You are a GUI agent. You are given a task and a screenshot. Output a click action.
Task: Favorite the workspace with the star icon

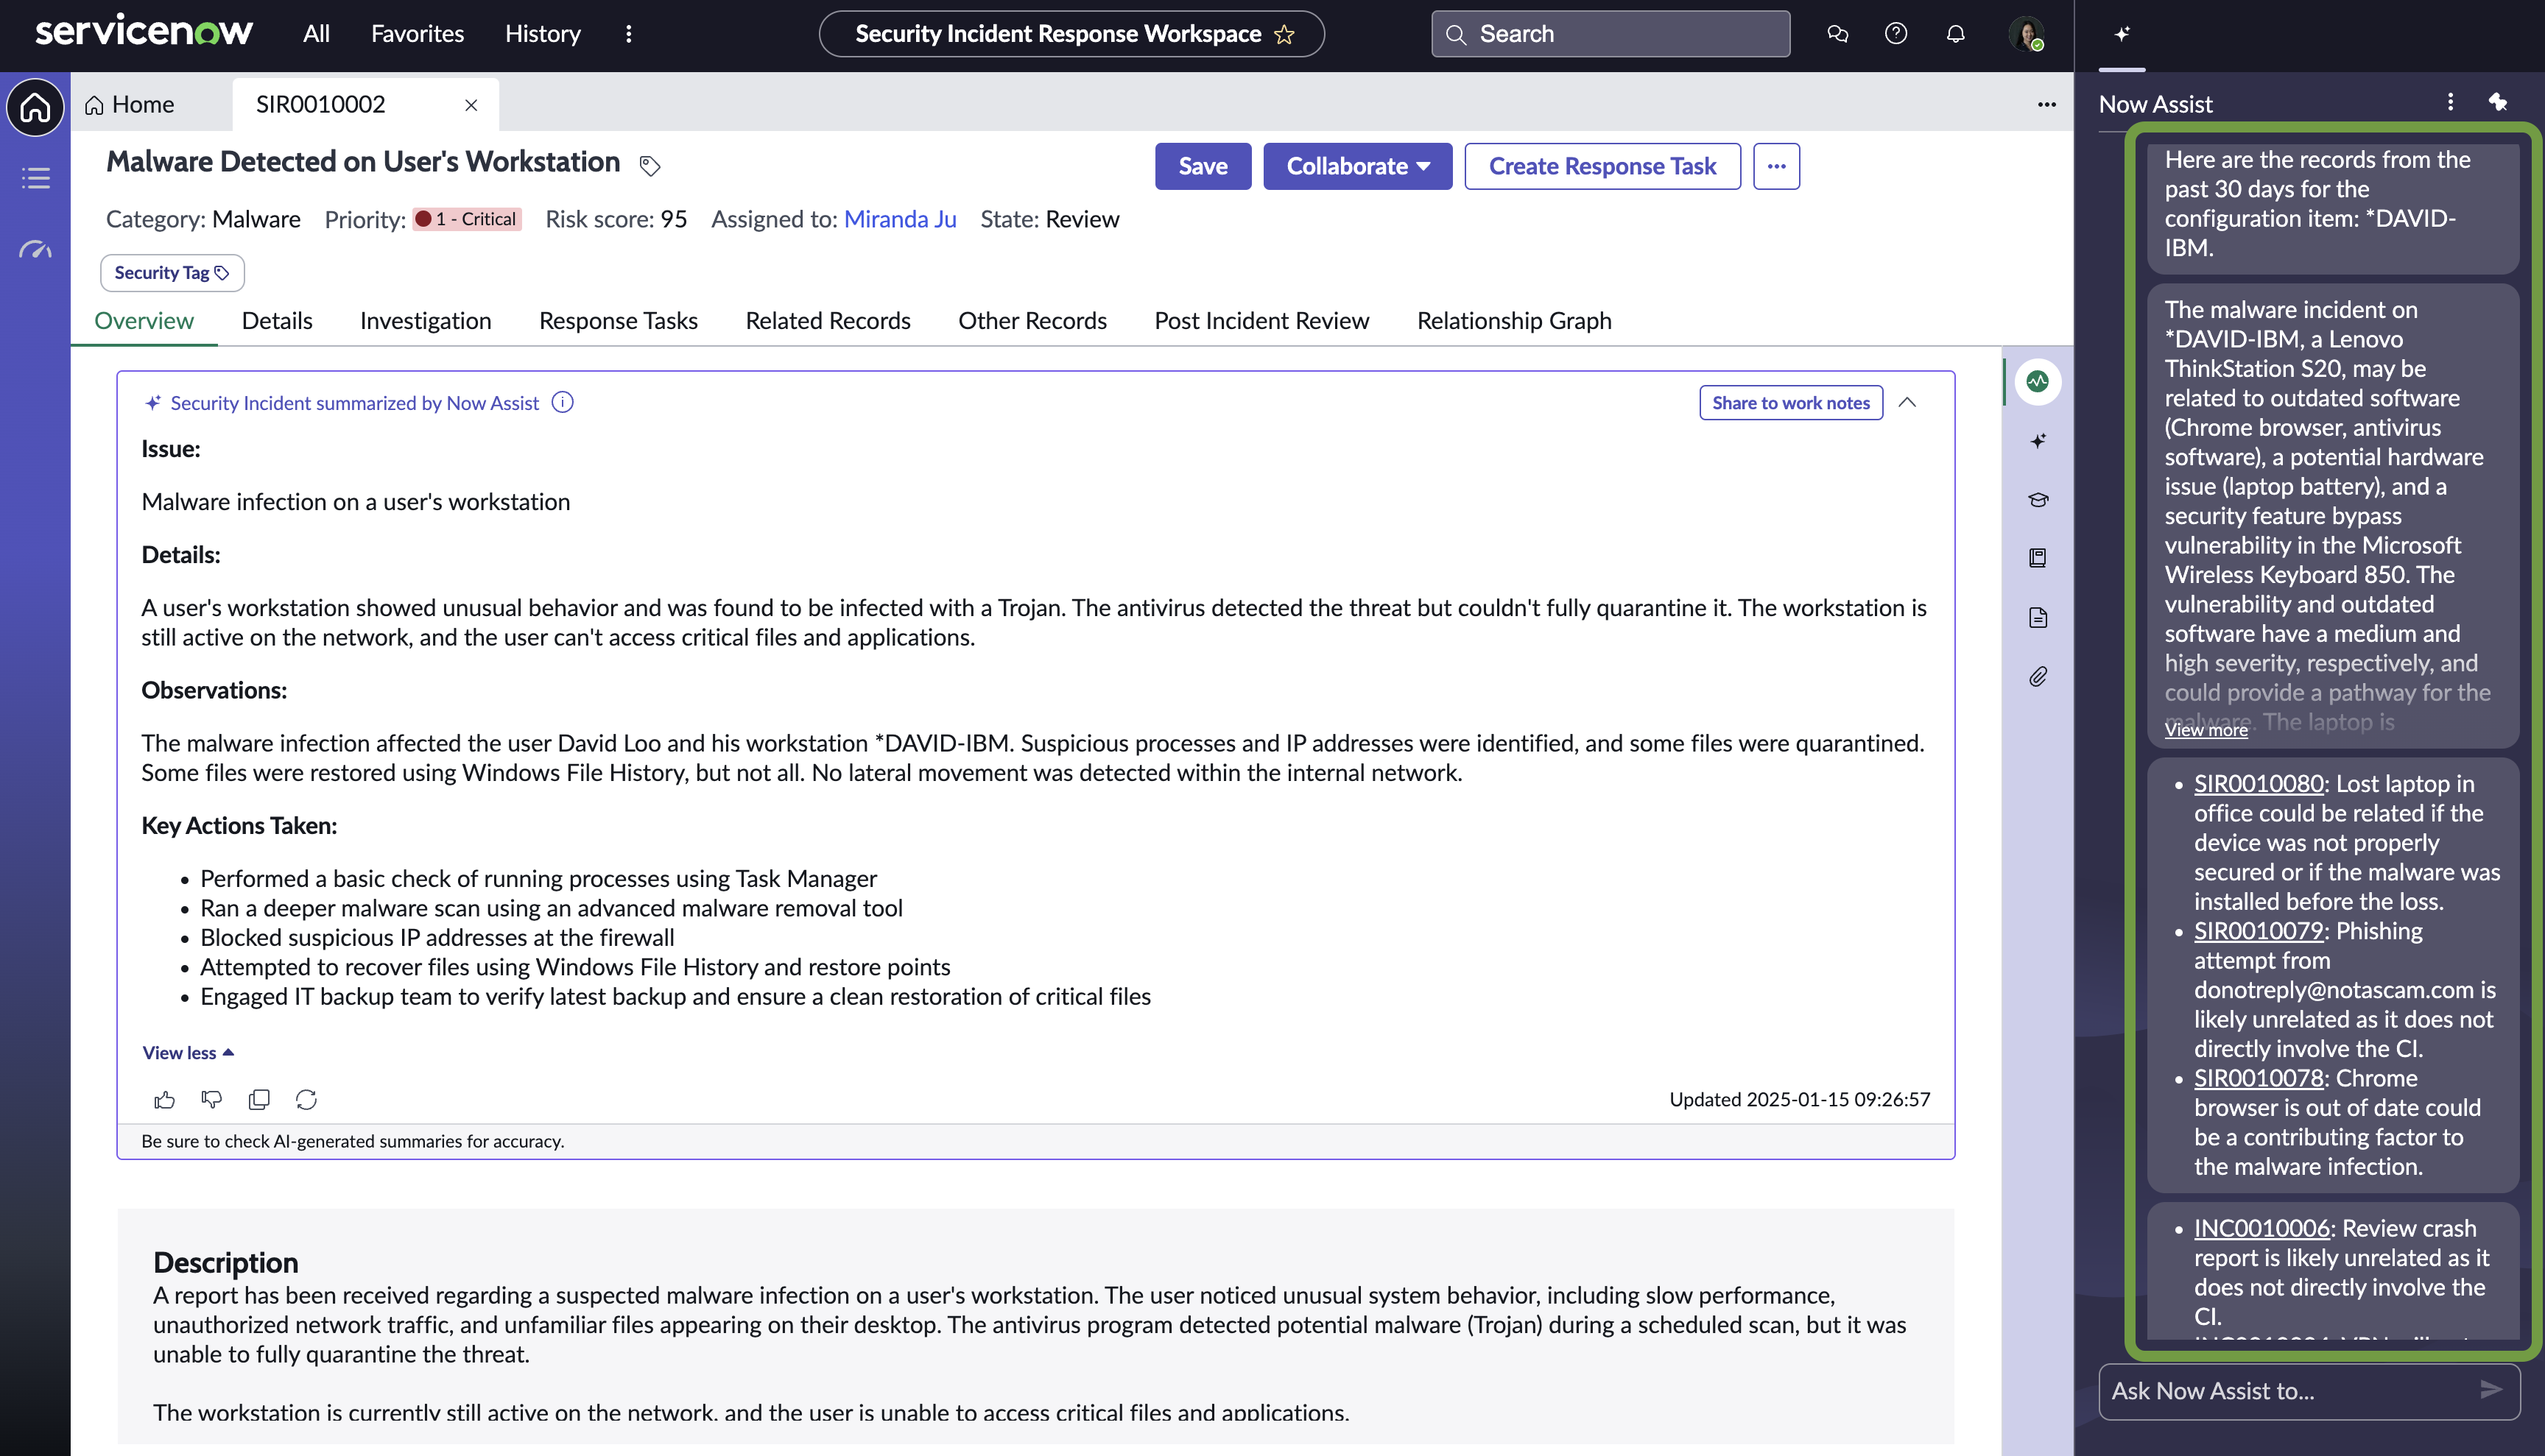point(1284,35)
